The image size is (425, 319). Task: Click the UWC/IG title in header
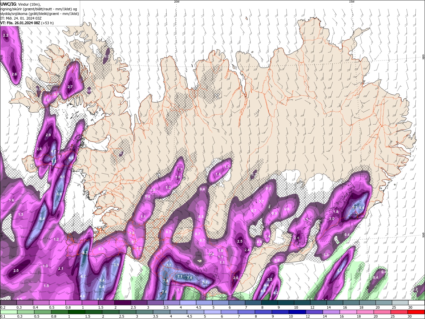tap(8, 4)
